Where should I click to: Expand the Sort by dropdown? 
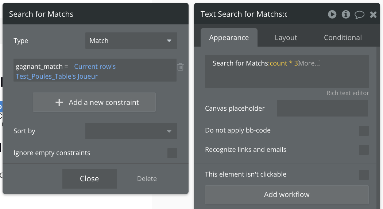[131, 131]
